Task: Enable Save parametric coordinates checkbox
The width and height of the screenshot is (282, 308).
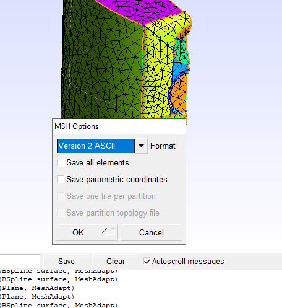Action: (x=61, y=179)
